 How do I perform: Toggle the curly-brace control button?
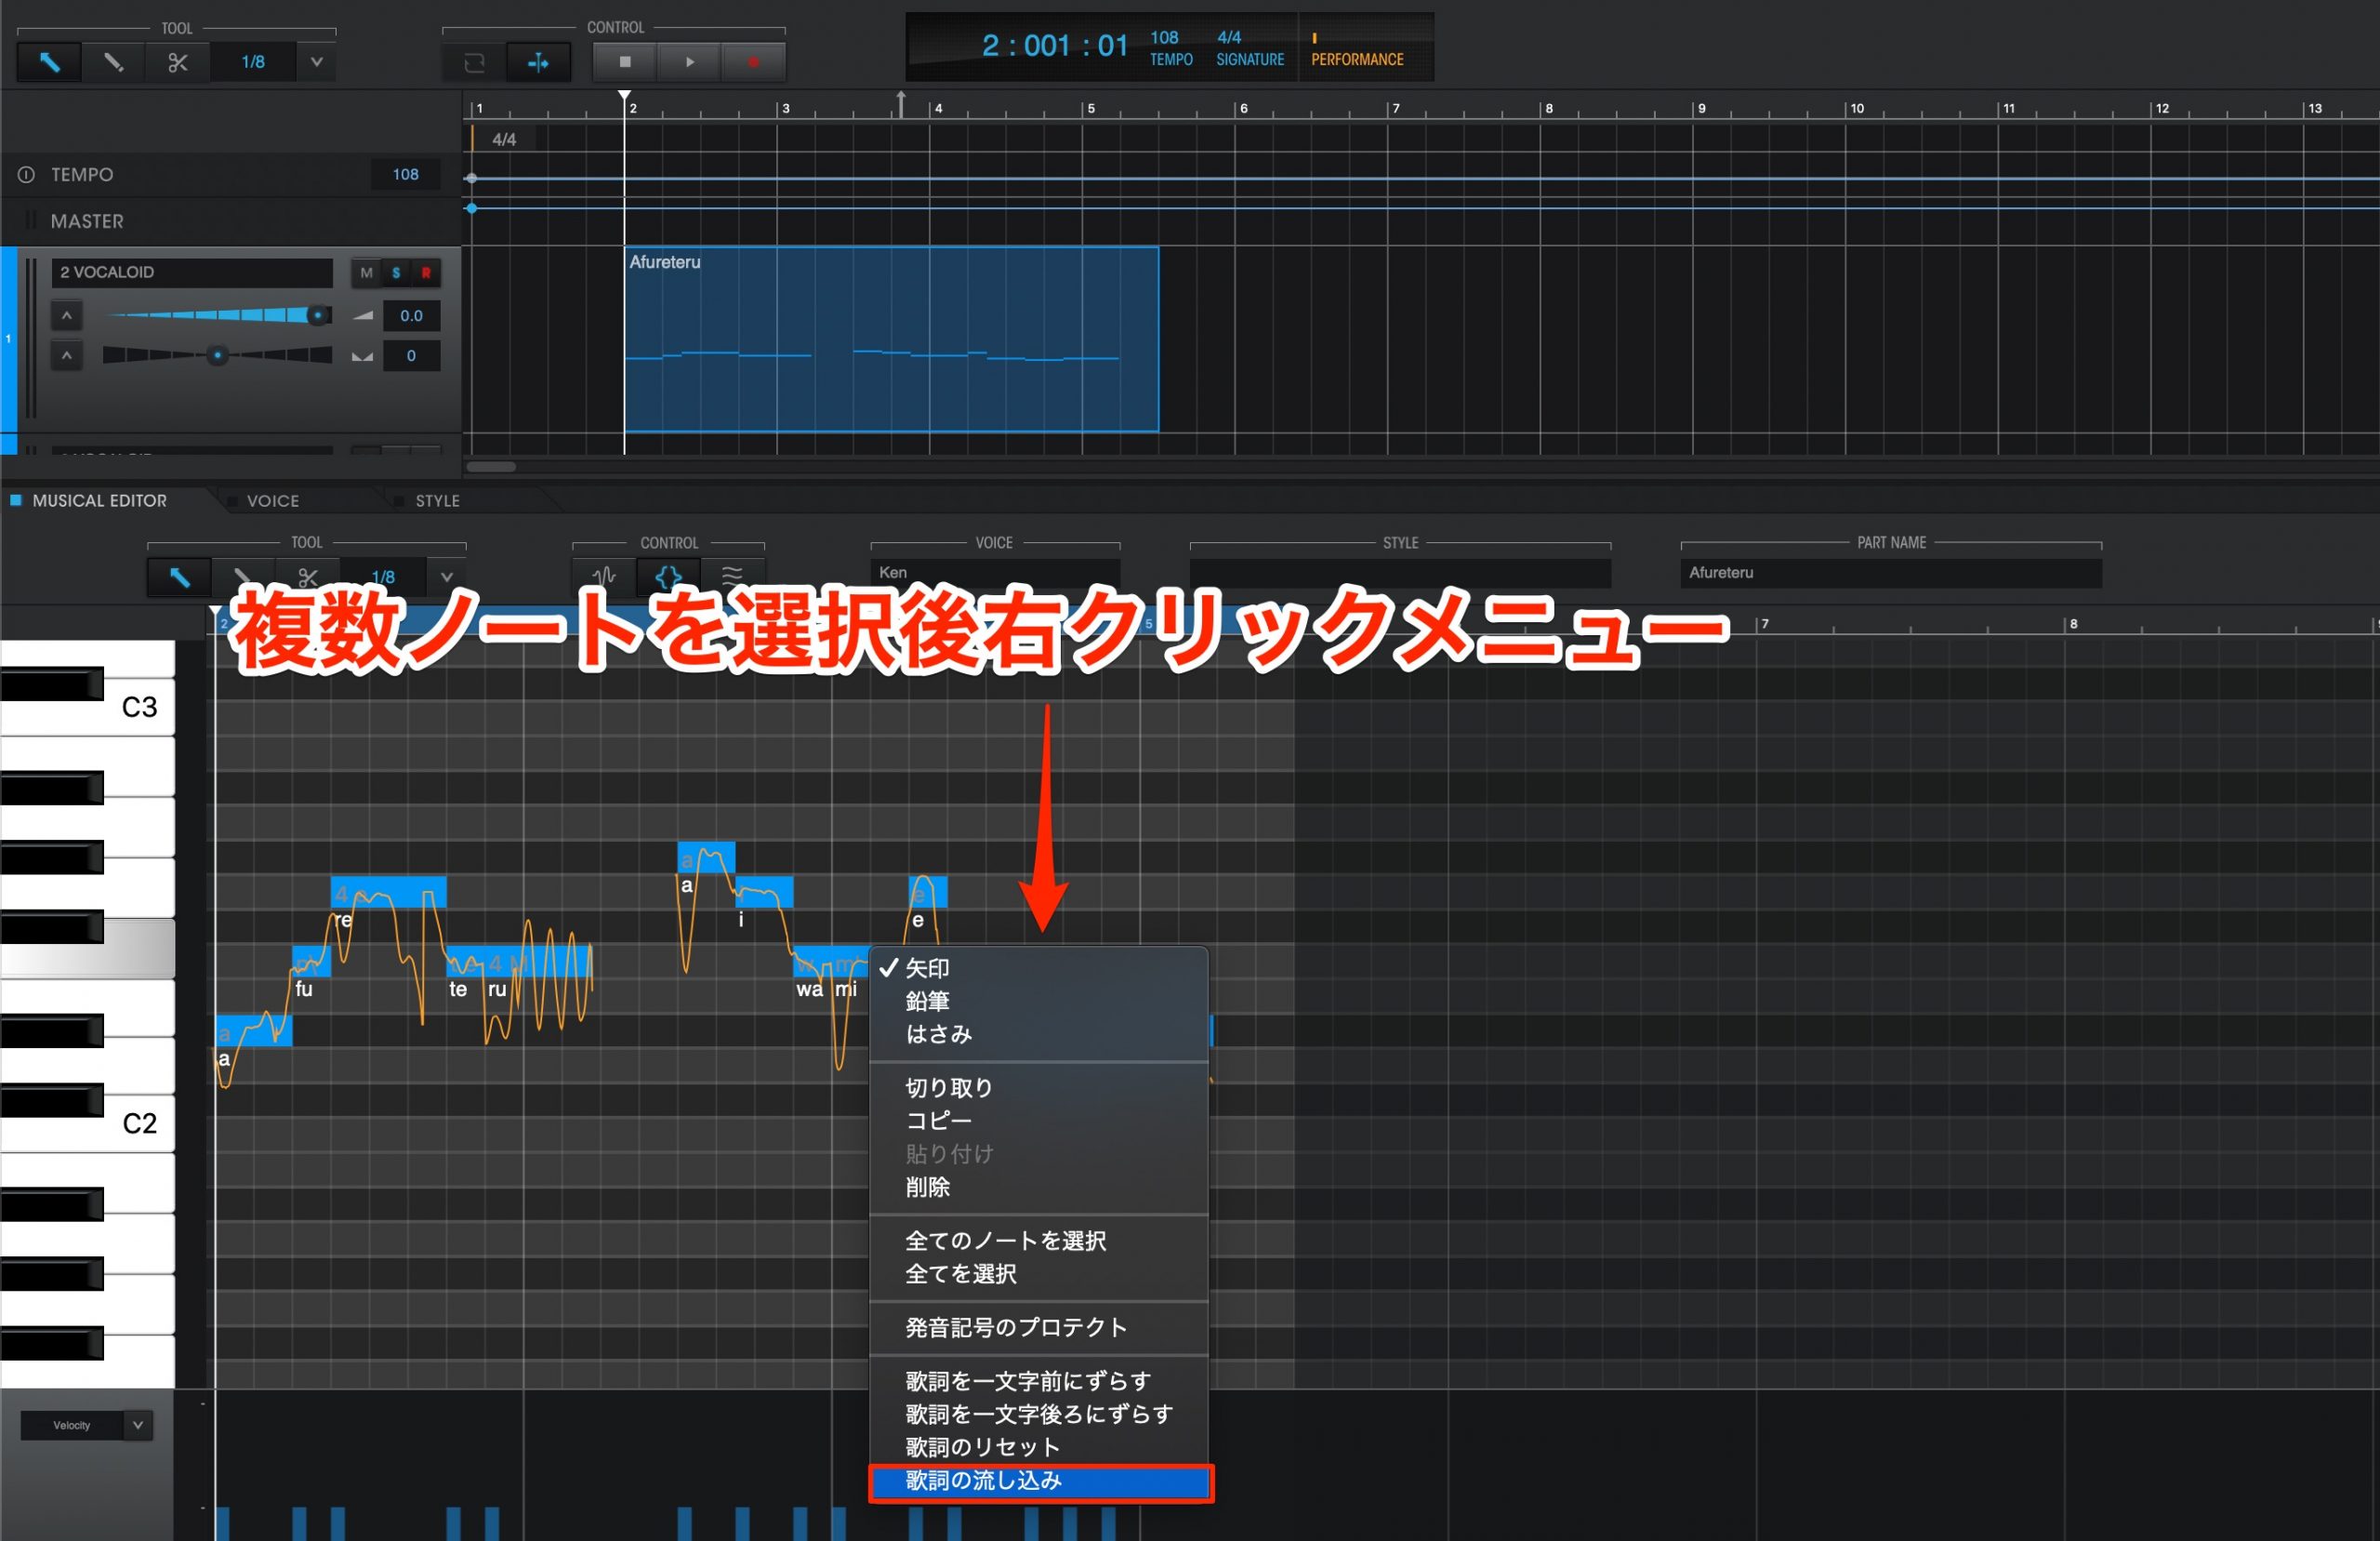[x=668, y=578]
